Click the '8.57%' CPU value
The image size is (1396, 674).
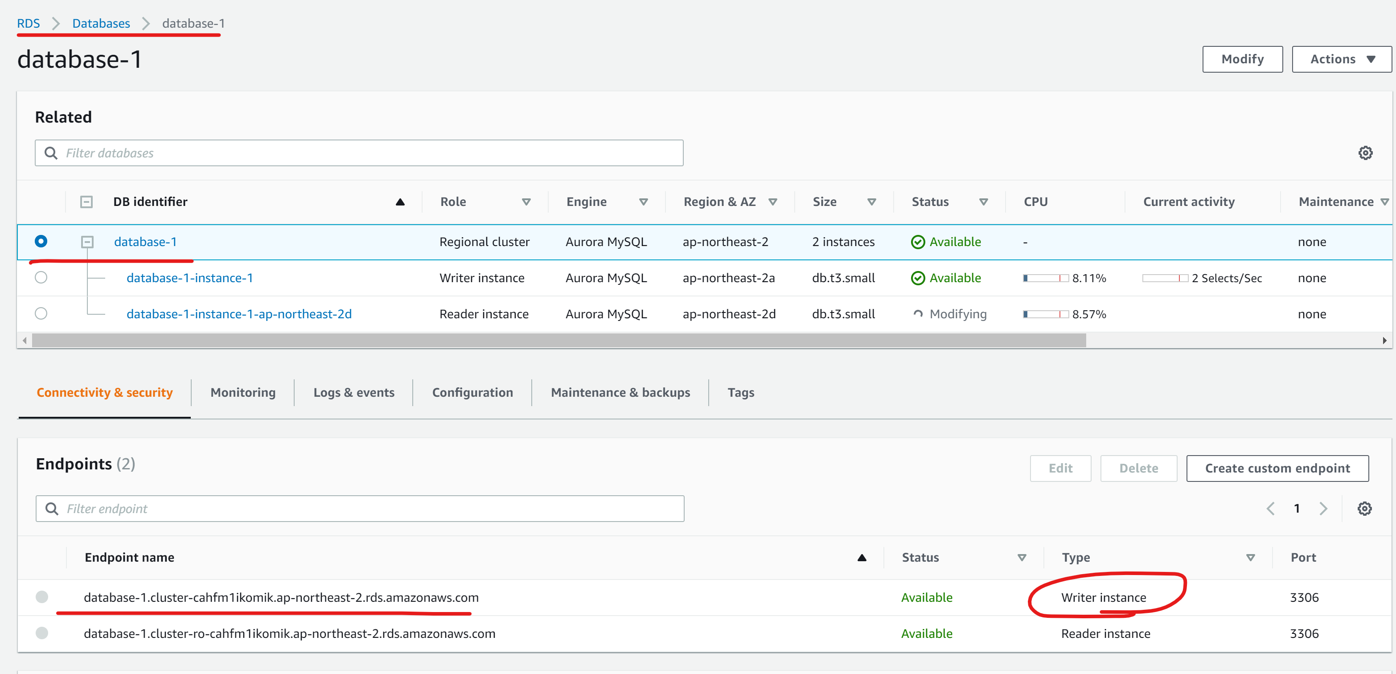[x=1089, y=314]
